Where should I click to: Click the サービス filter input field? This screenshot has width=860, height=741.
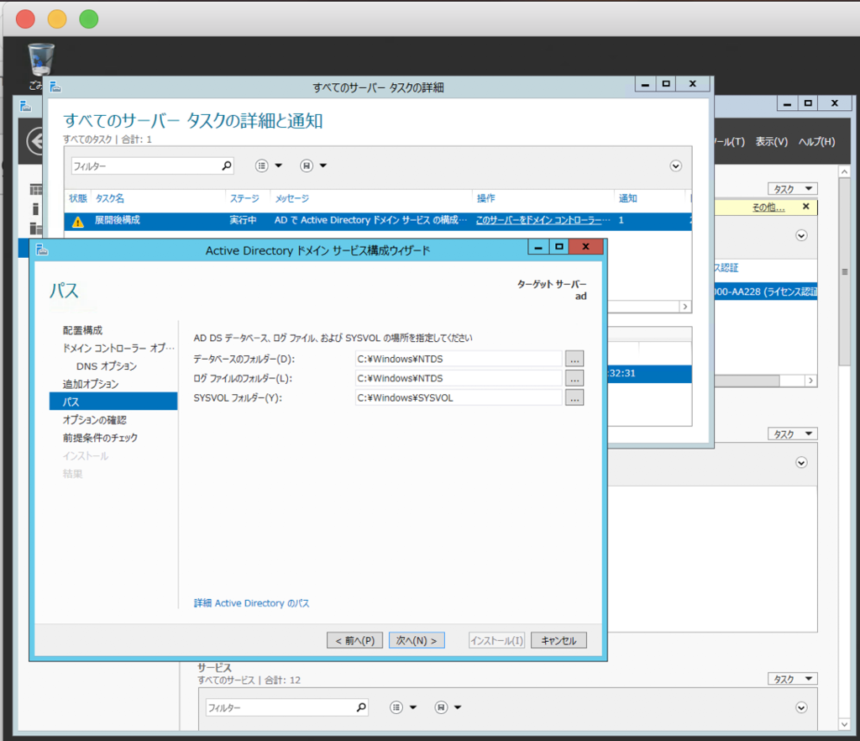click(x=281, y=707)
